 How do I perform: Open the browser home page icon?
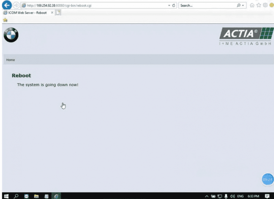[x=253, y=5]
